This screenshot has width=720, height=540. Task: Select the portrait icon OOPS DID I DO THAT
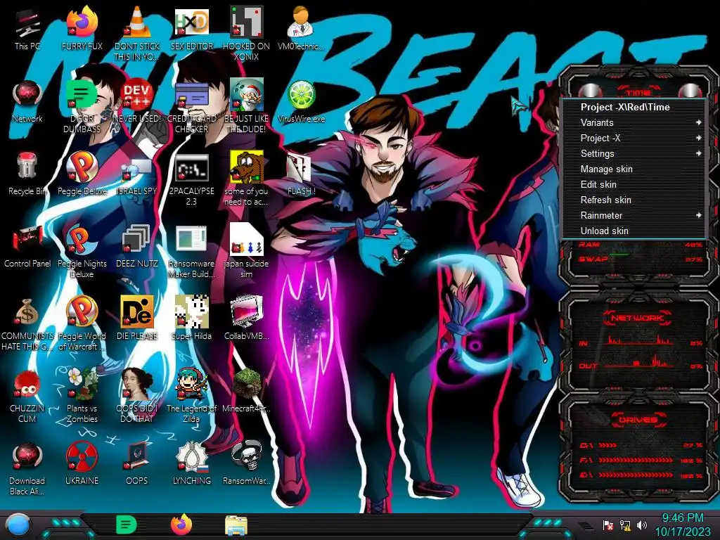pyautogui.click(x=137, y=385)
